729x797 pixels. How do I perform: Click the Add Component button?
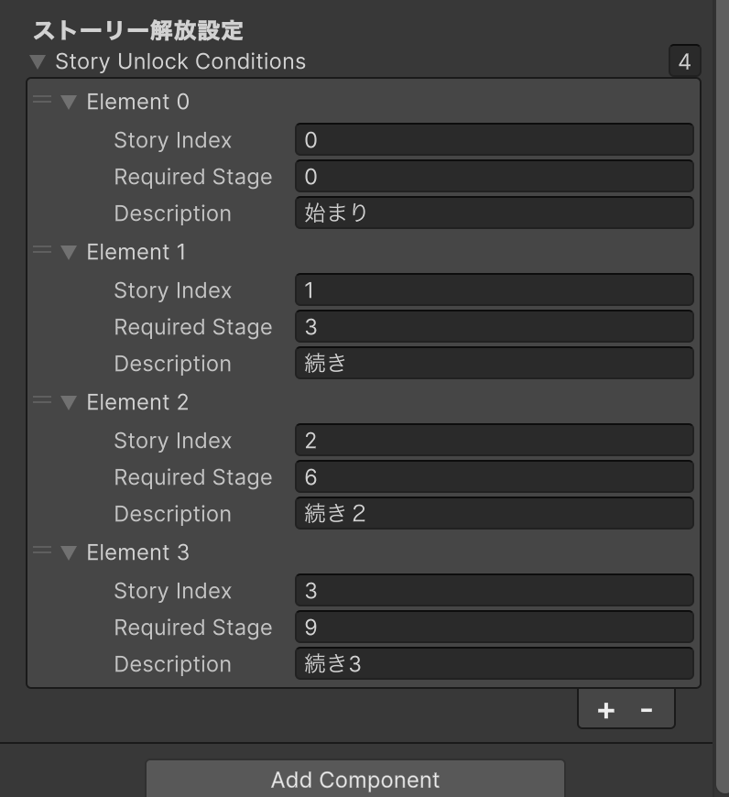[355, 780]
